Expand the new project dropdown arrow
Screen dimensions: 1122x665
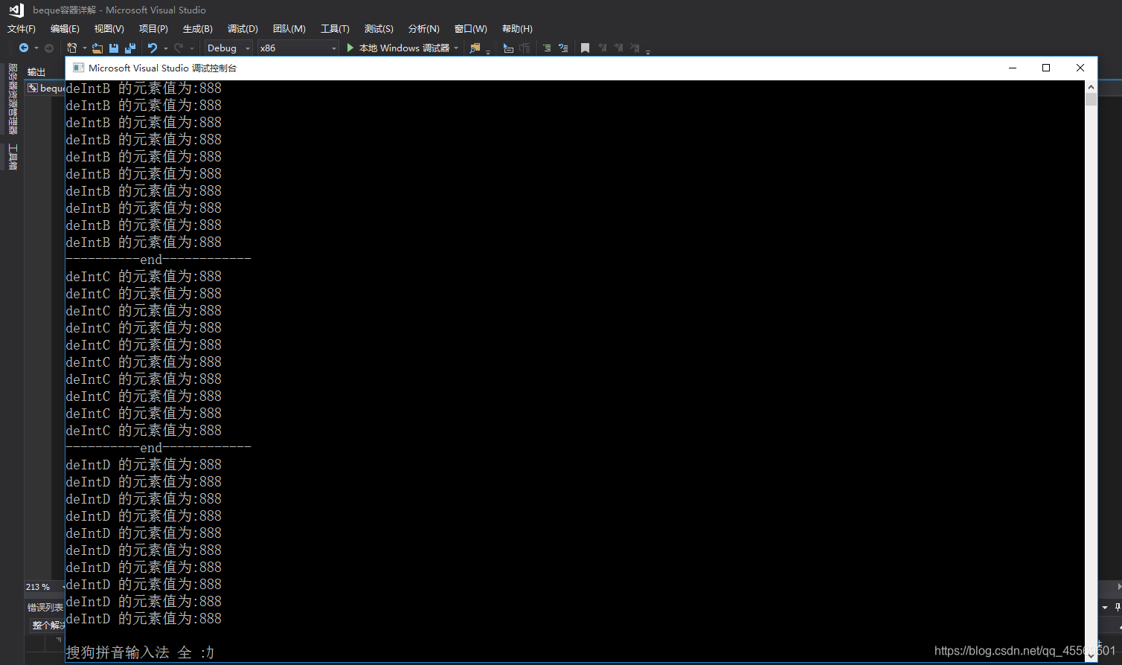pos(84,48)
